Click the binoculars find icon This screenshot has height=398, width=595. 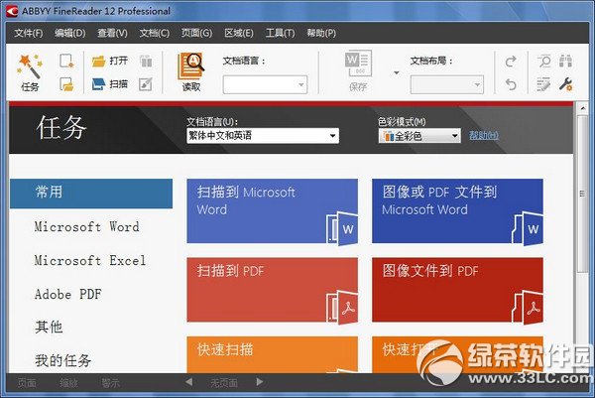pyautogui.click(x=566, y=61)
